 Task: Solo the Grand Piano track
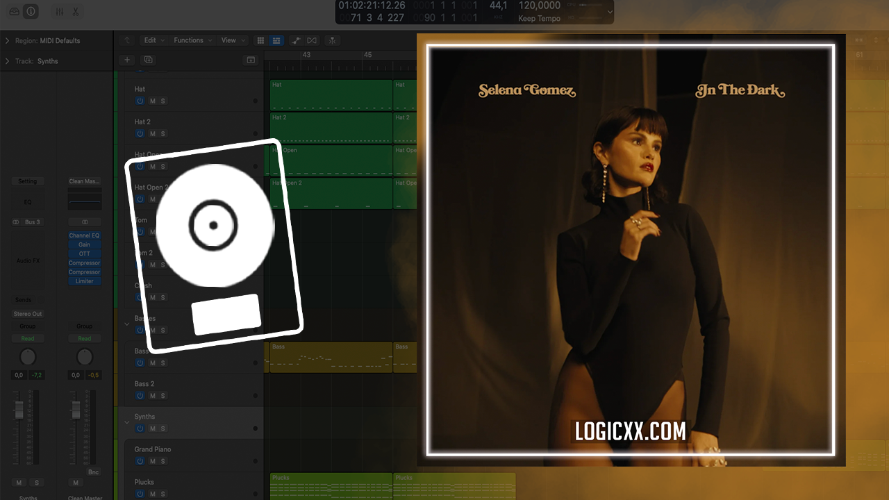tap(163, 461)
